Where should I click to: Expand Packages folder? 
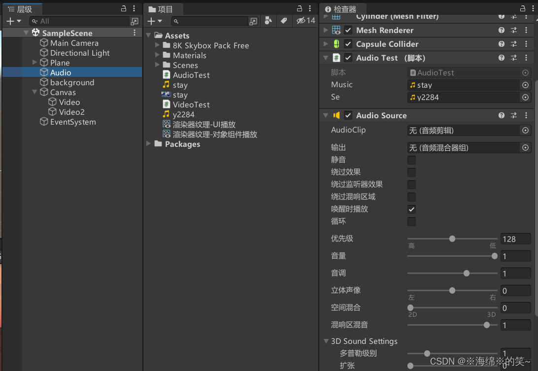[149, 143]
